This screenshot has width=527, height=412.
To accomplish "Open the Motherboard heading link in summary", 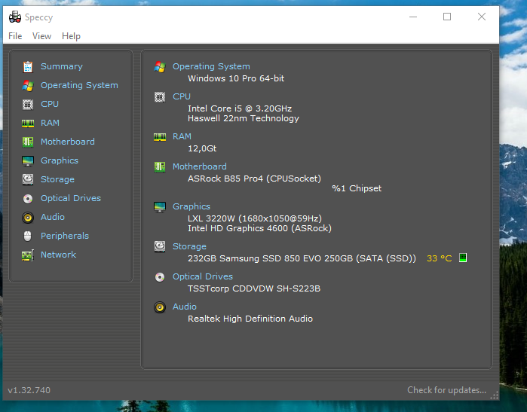I will 199,166.
